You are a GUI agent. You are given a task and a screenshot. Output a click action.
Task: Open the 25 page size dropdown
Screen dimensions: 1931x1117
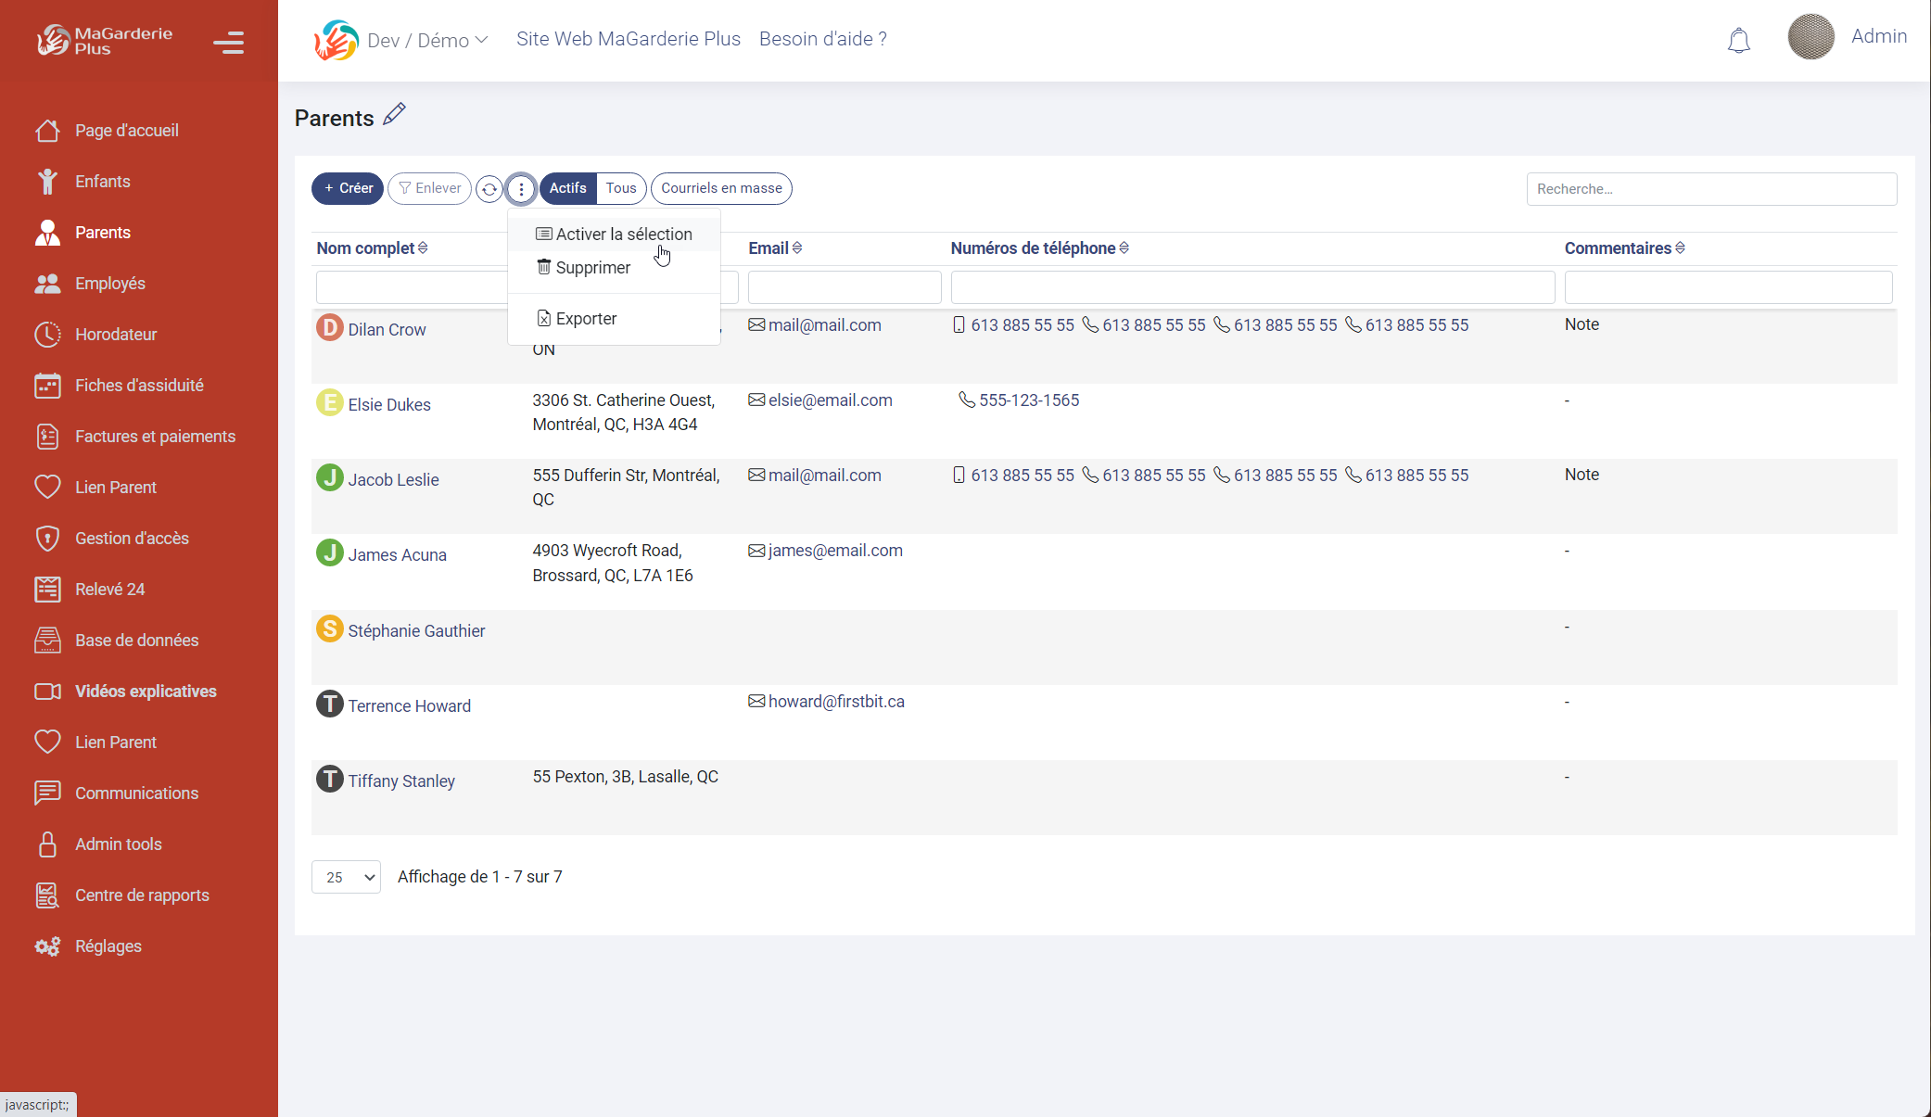346,877
